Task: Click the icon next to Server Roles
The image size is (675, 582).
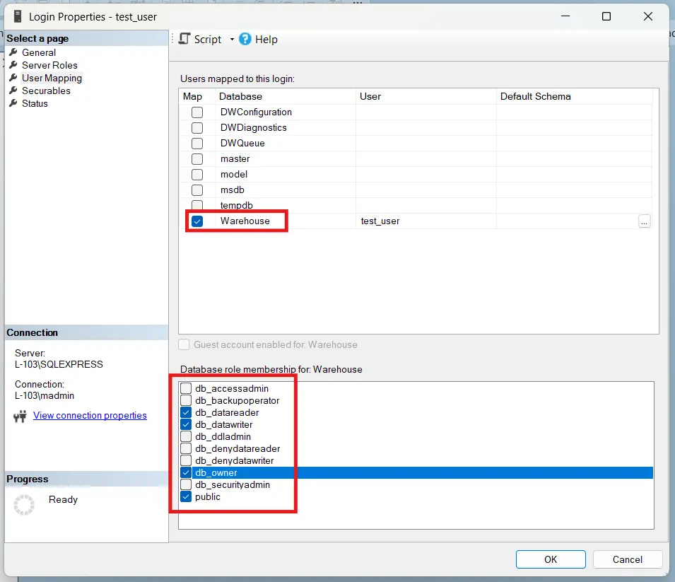Action: coord(12,65)
